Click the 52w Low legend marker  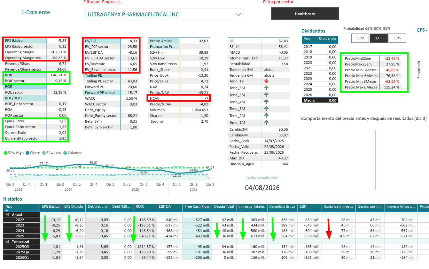click(x=44, y=153)
